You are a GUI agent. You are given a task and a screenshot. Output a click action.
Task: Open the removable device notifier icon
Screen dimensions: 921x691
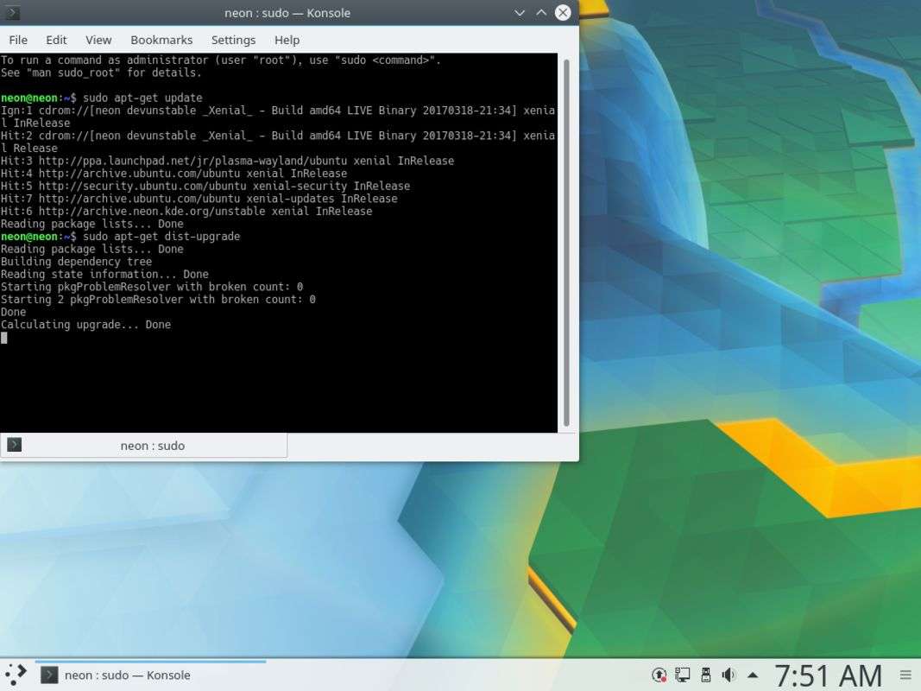(705, 675)
